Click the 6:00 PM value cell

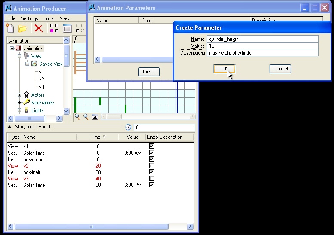[x=133, y=185]
